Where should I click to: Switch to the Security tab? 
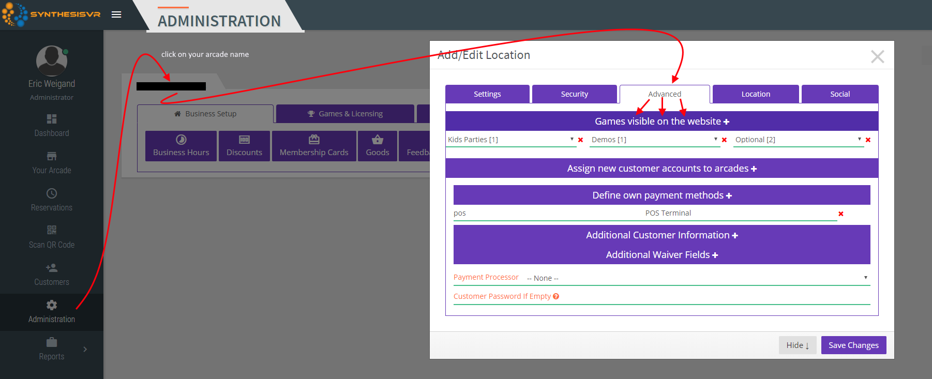click(x=575, y=94)
